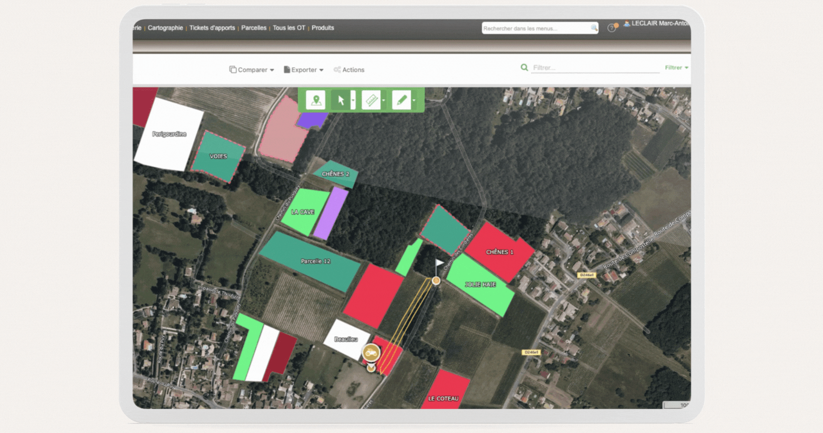823x433 pixels.
Task: Select the arrow pointer selection tool
Action: tap(341, 100)
